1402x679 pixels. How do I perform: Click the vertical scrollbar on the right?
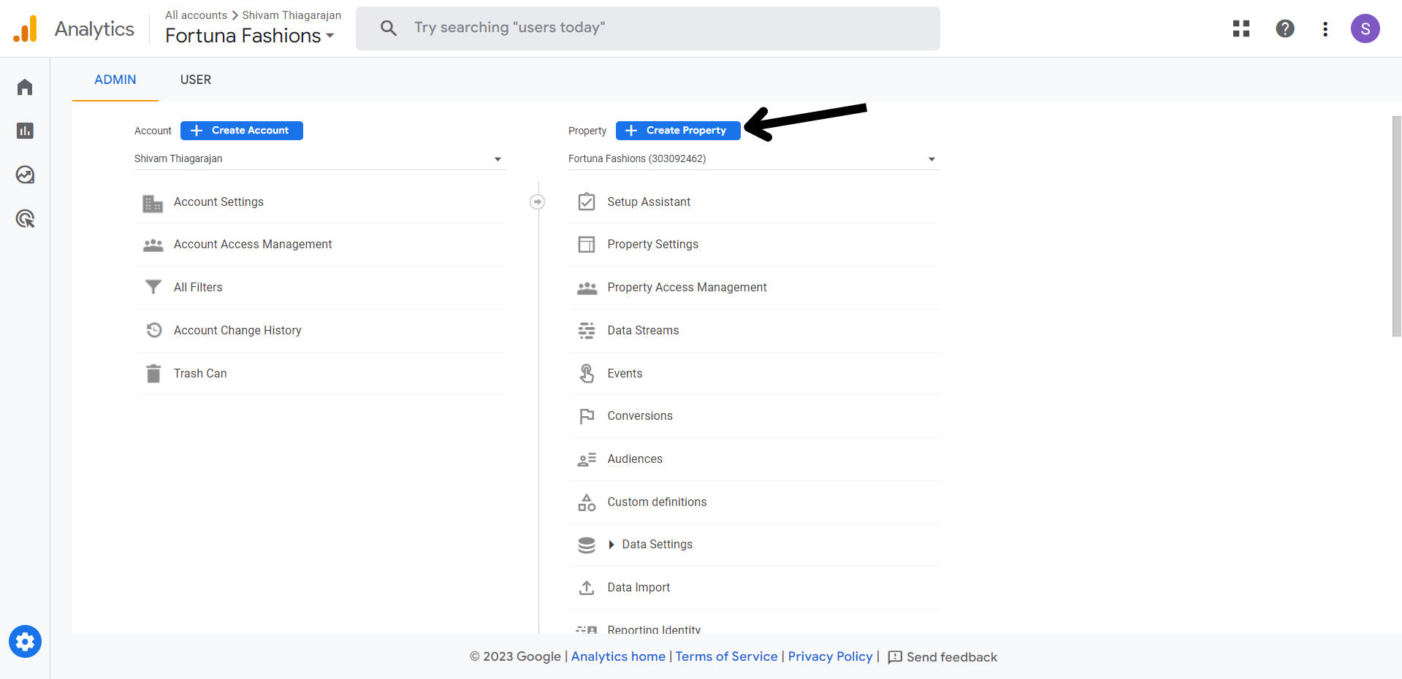pyautogui.click(x=1396, y=226)
